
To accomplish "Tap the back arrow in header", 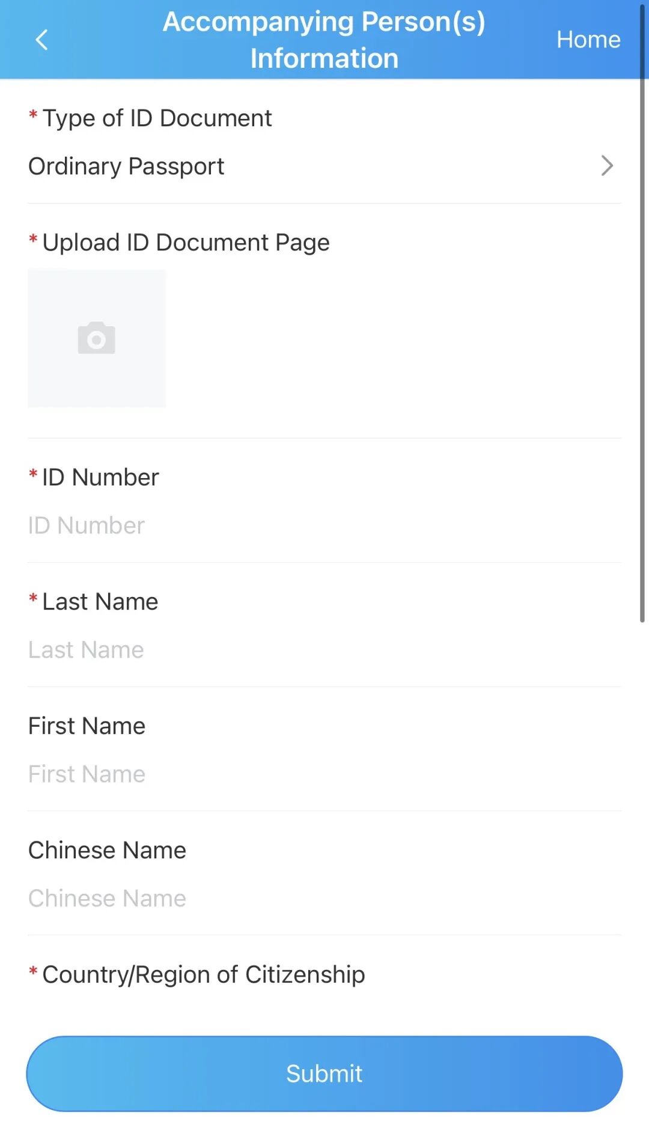I will 41,40.
